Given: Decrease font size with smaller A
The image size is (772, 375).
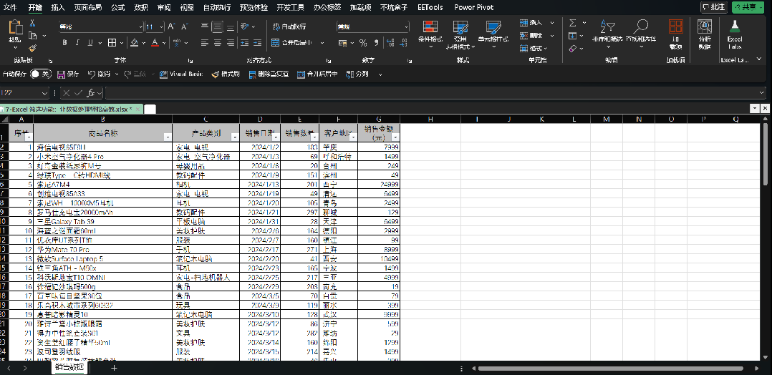Looking at the screenshot, I should pyautogui.click(x=184, y=26).
